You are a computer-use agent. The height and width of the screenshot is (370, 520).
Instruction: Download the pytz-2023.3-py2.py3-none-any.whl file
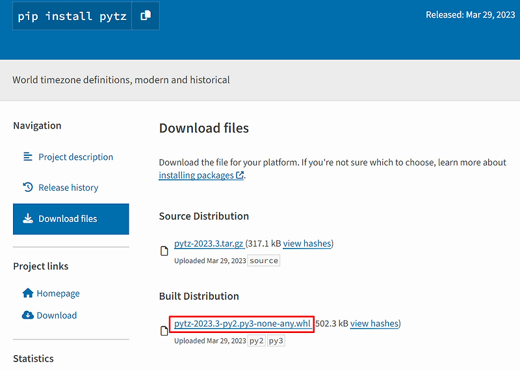click(242, 324)
